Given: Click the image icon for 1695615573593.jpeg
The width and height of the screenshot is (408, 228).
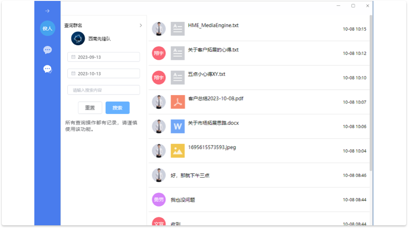Looking at the screenshot, I should pos(177,151).
